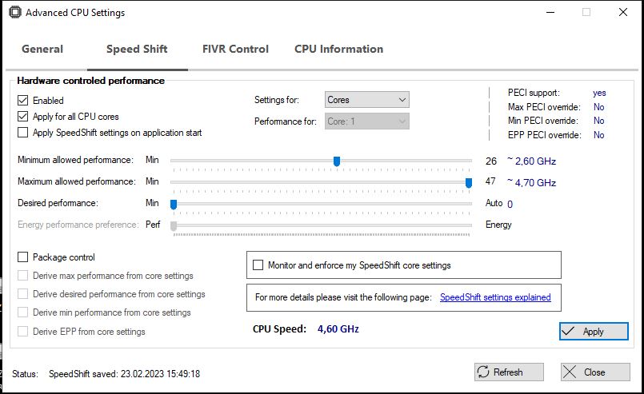644x394 pixels.
Task: Click the Apply button
Action: [x=594, y=332]
